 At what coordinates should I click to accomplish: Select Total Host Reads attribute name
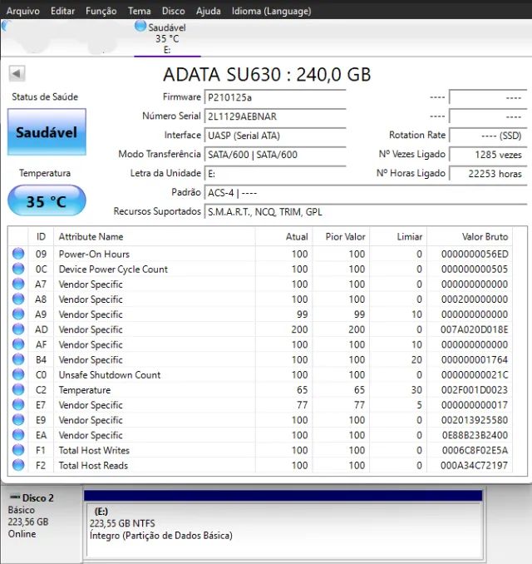(93, 466)
